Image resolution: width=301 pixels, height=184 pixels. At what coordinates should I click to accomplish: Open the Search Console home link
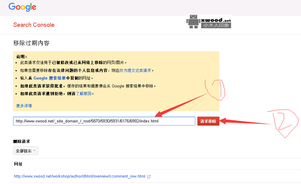(34, 25)
